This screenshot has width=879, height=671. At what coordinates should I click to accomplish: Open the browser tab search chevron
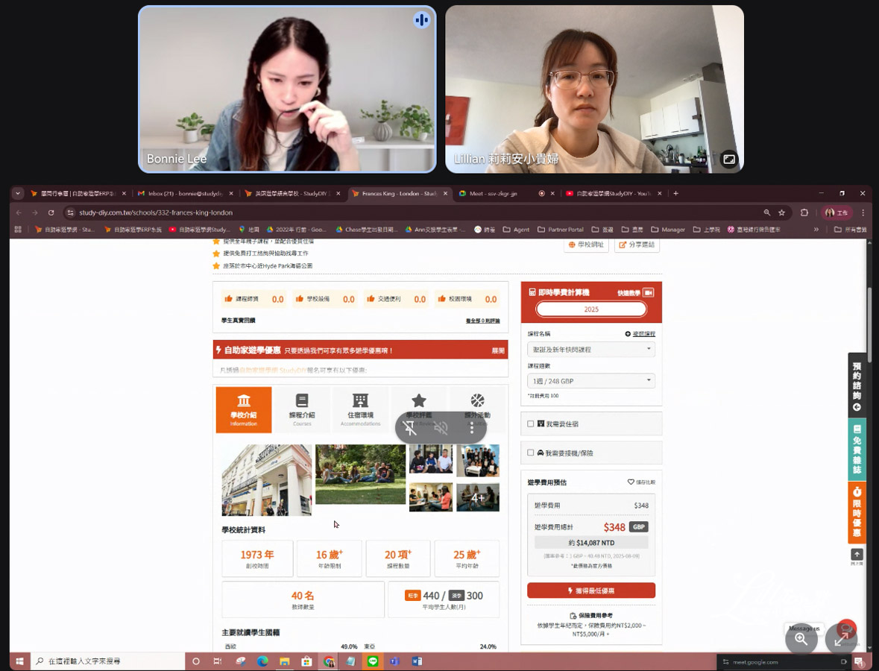tap(18, 193)
